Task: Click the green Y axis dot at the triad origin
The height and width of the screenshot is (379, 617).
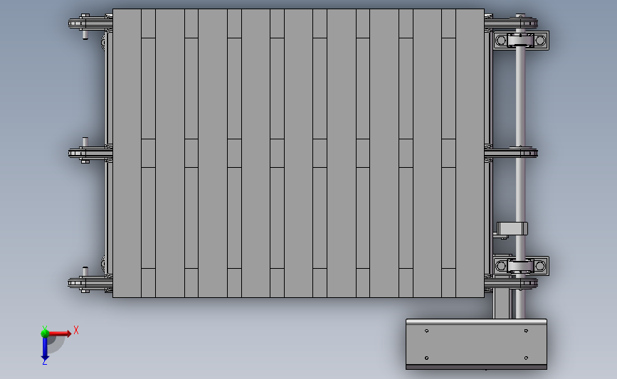Action: (45, 333)
